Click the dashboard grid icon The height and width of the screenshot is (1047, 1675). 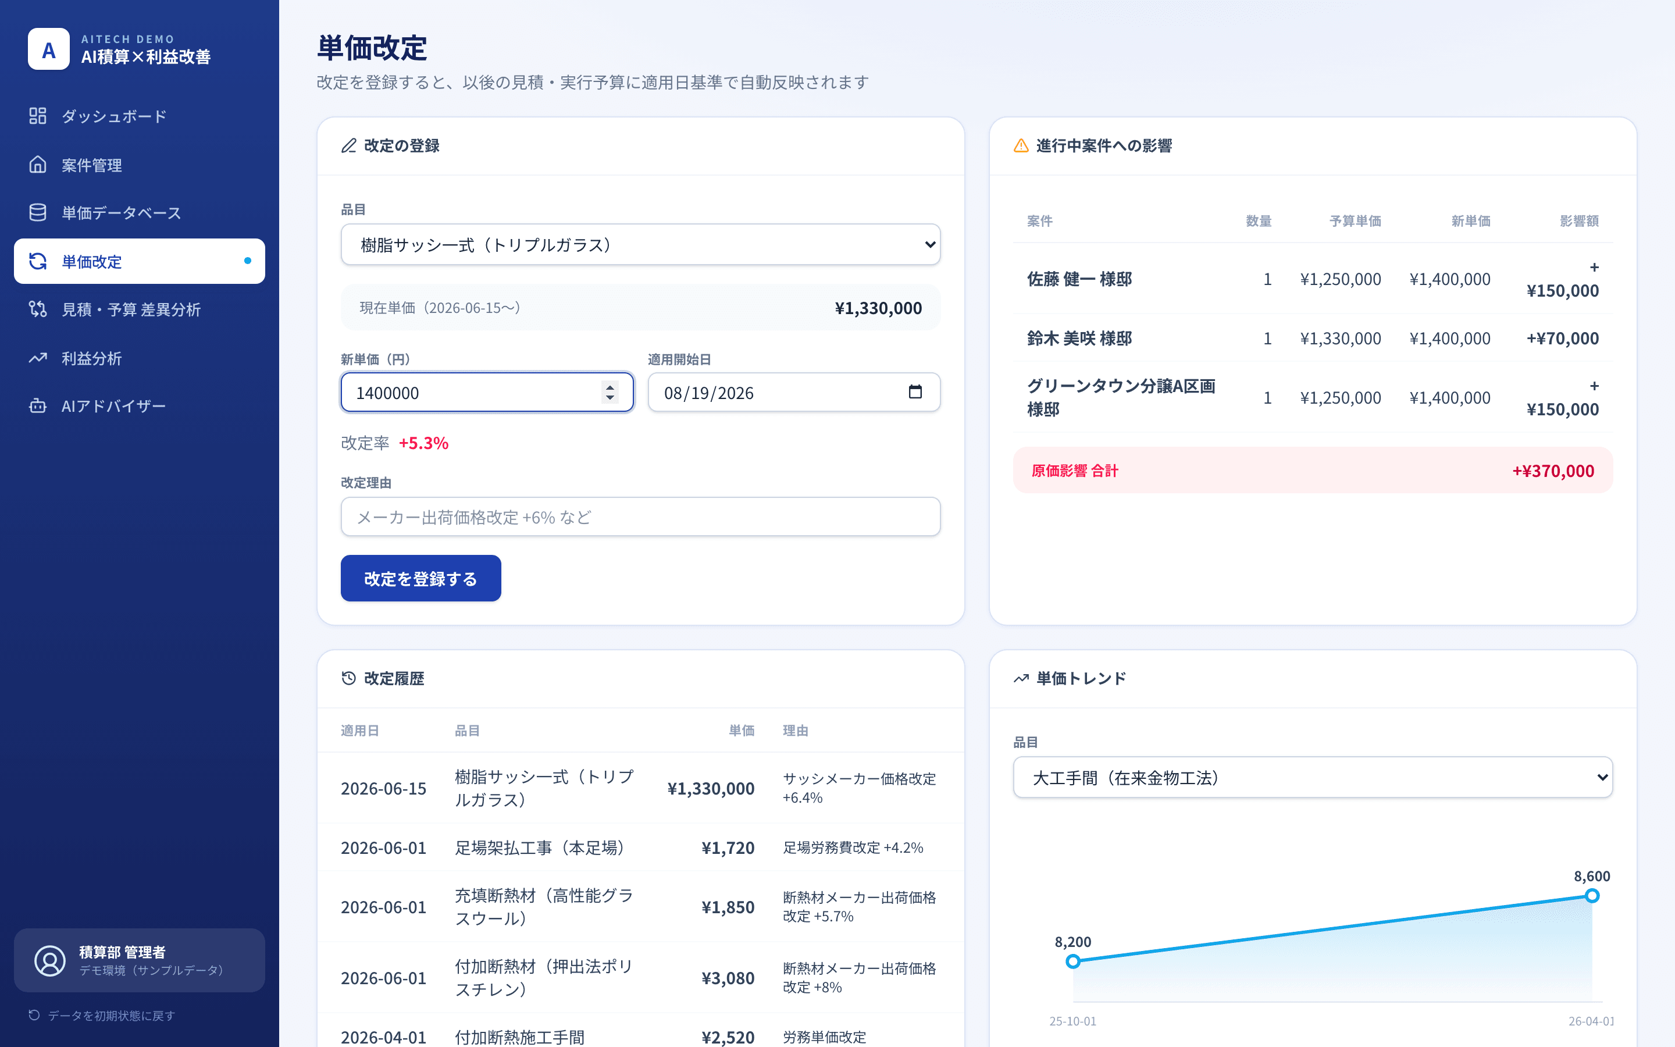pyautogui.click(x=37, y=116)
